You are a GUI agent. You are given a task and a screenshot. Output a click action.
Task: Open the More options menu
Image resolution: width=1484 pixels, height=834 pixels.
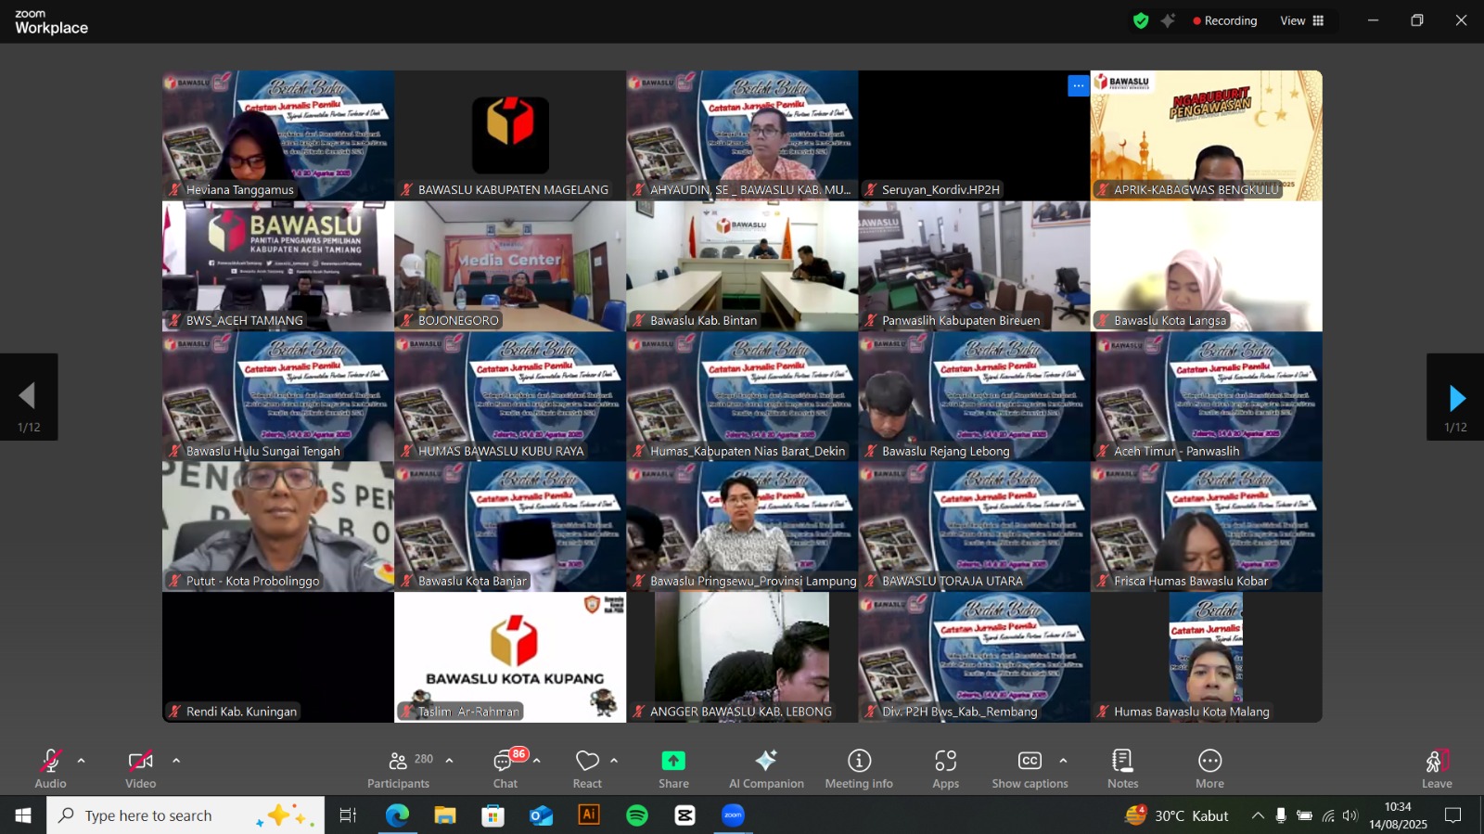point(1209,769)
